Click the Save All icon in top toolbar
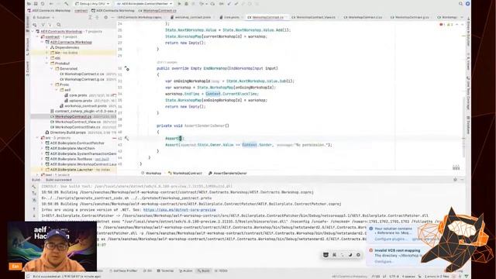This screenshot has height=279, width=496. coord(36,3)
